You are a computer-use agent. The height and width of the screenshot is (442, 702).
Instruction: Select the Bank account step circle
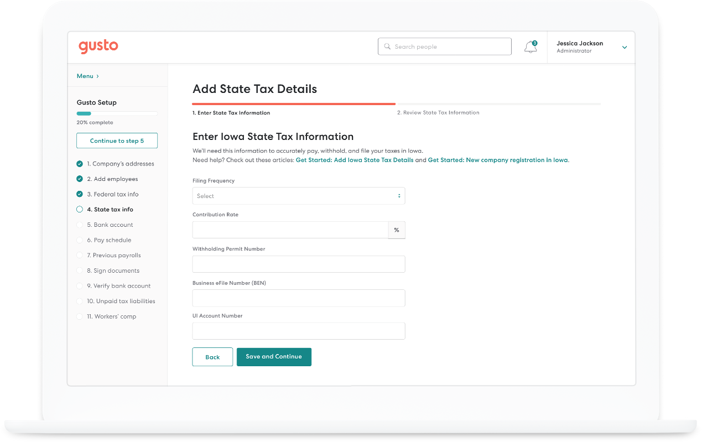[80, 225]
